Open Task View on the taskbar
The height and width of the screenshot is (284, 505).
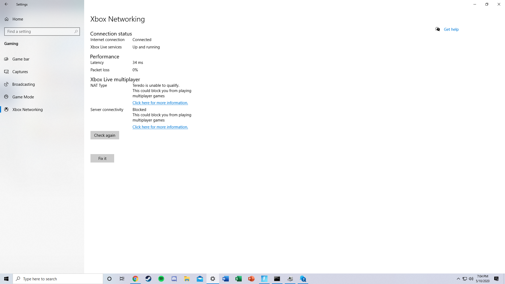click(x=122, y=279)
